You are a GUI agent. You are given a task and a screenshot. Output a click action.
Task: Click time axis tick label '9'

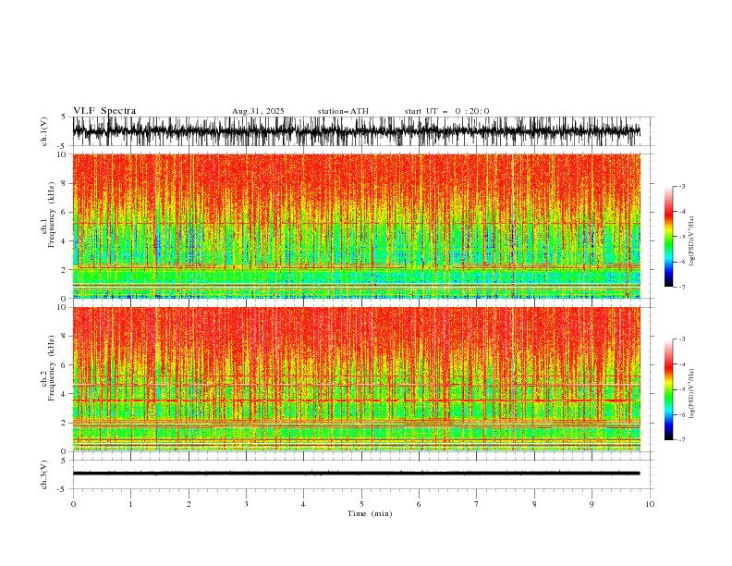592,504
